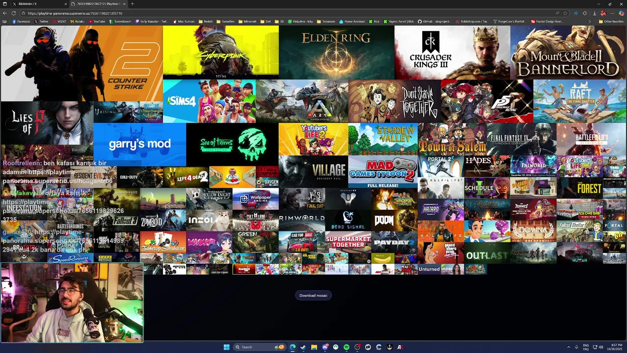Open the microphone tray icon
Image resolution: width=627 pixels, height=353 pixels.
click(x=577, y=347)
